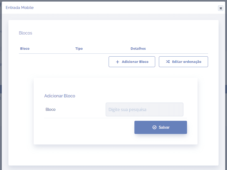Select the Detalhes column header

138,48
